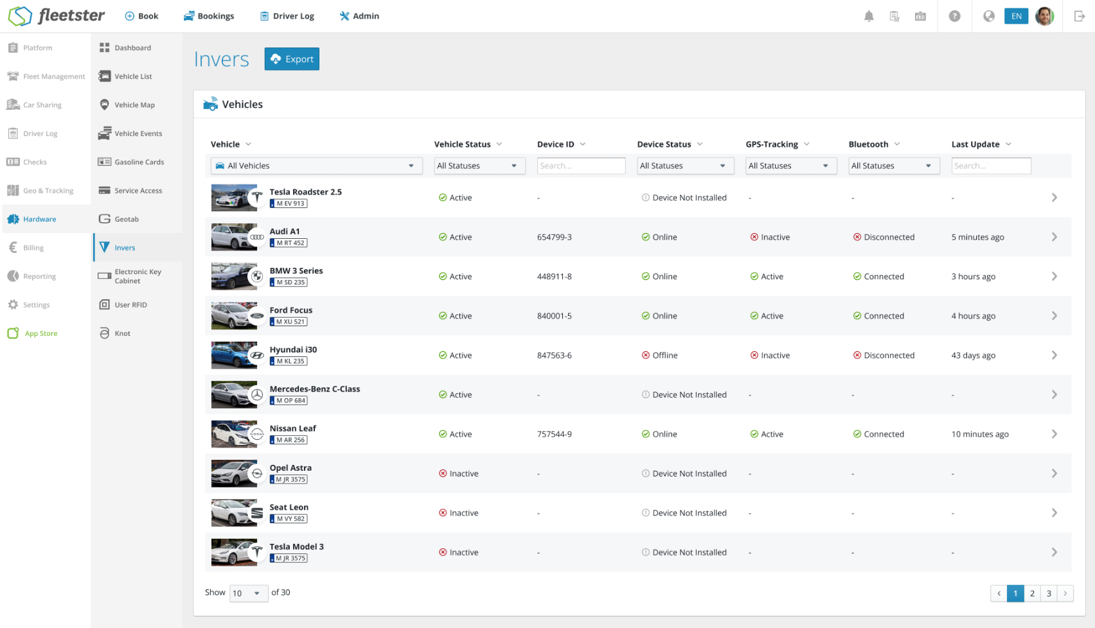Click the Export button
Screen dimensions: 1095x628
[x=292, y=59]
